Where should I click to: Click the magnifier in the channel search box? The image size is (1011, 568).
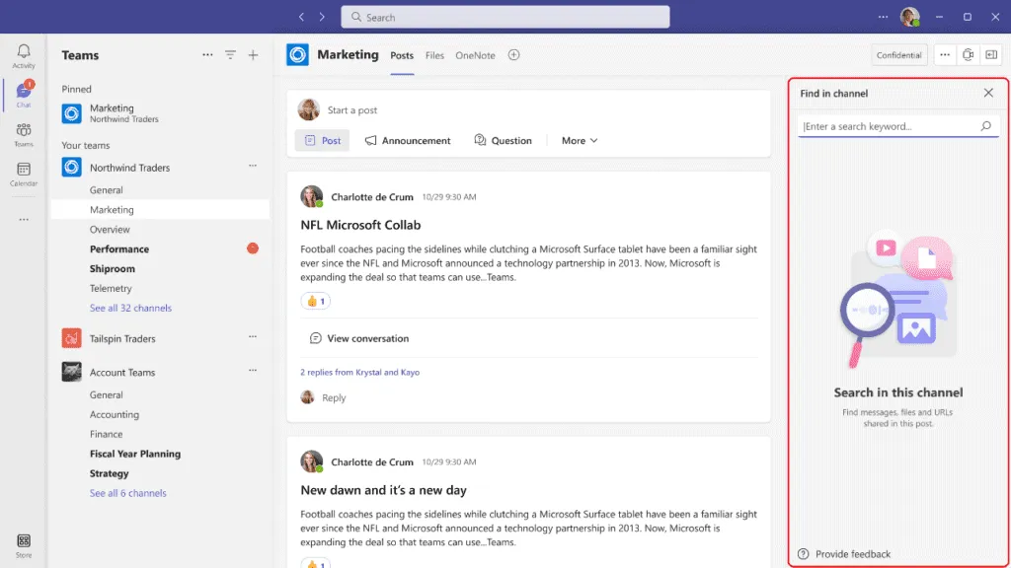[984, 126]
